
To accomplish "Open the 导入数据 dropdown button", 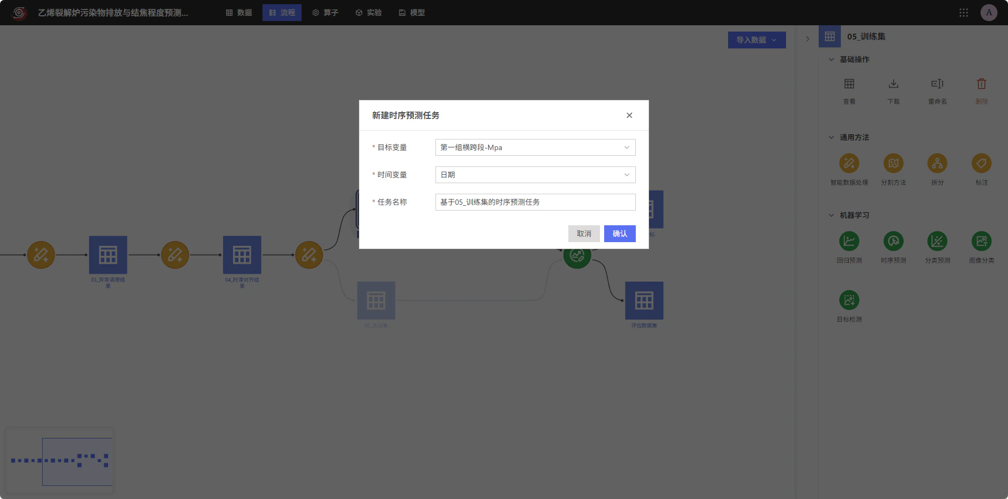I will 757,40.
